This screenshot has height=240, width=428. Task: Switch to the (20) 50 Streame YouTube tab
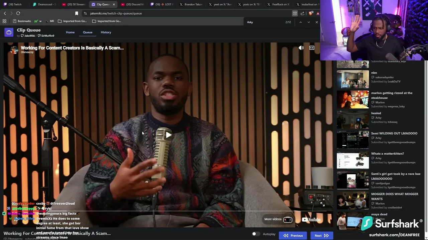click(x=74, y=4)
